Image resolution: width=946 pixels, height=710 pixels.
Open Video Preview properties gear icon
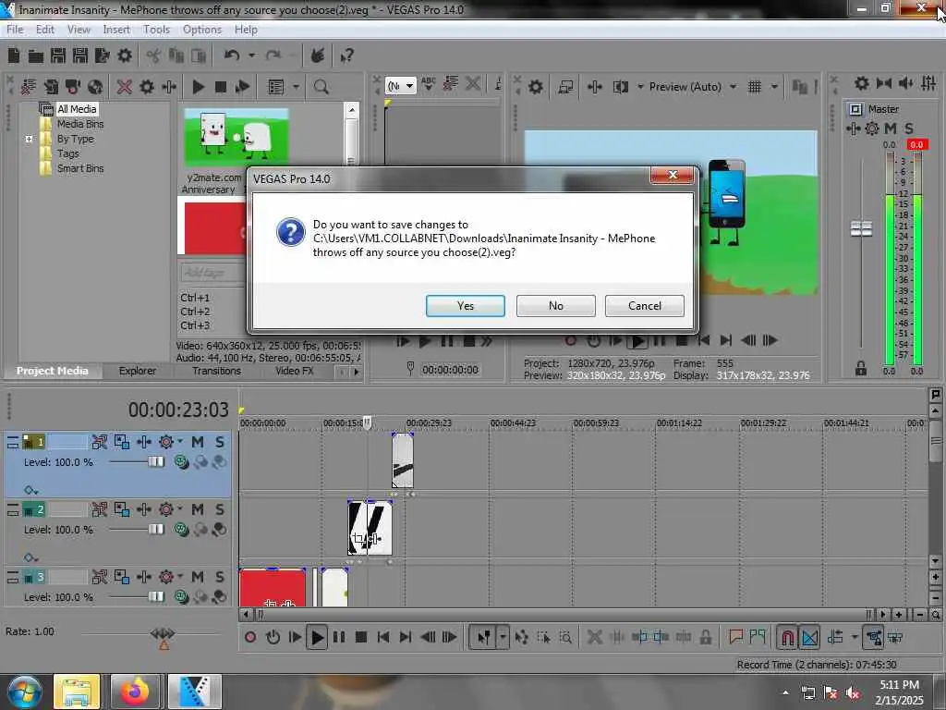[x=536, y=87]
